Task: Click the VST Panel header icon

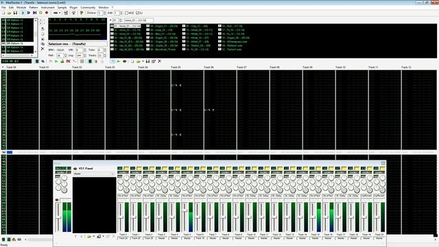Action: 75,169
